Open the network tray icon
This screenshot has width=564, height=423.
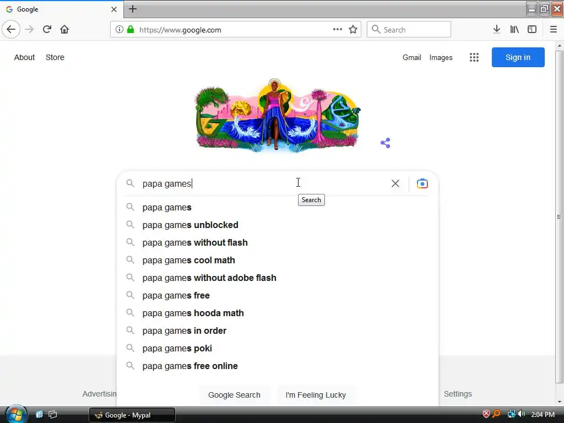511,414
